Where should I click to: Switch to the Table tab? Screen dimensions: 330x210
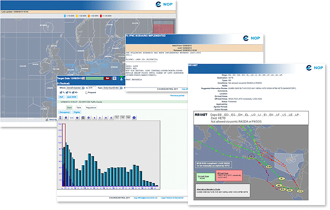79,108
